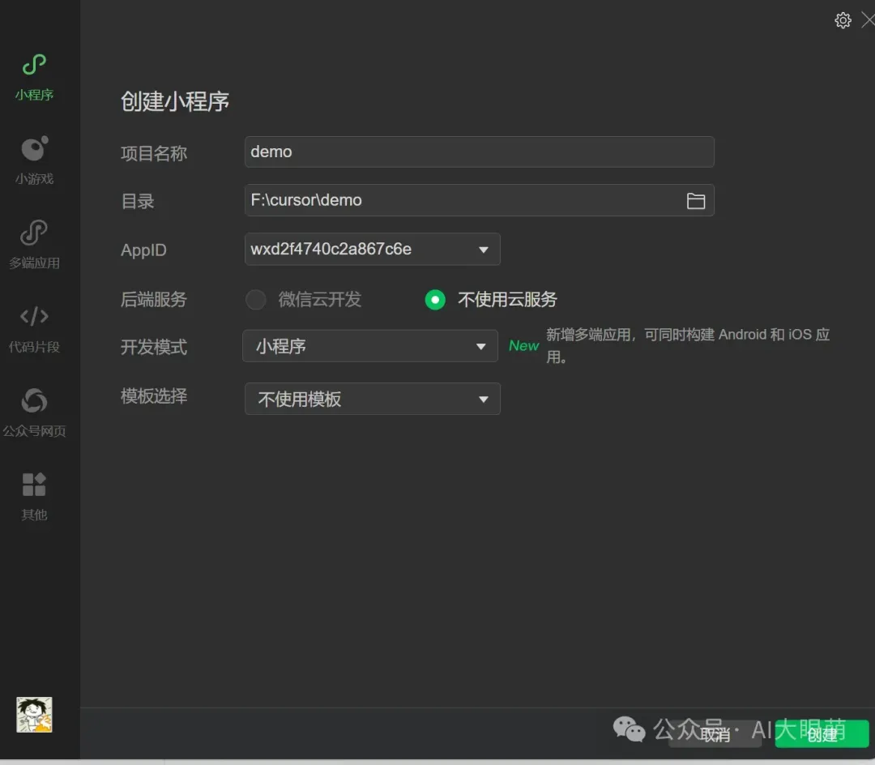This screenshot has height=765, width=875.
Task: Open 代码片段 code snippet icon
Action: click(34, 317)
